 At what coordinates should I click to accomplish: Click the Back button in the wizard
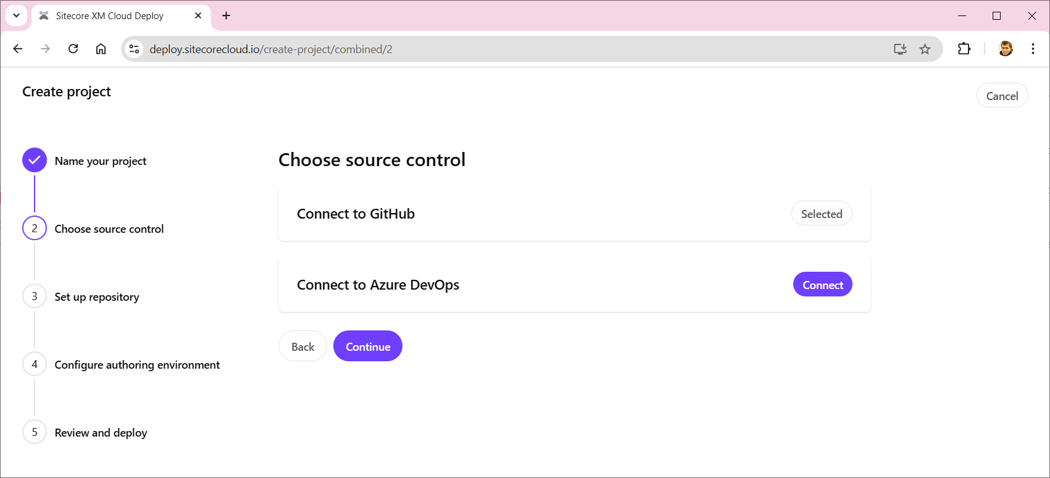pyautogui.click(x=302, y=346)
